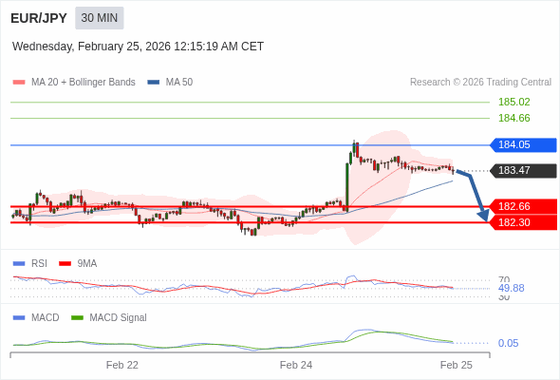Click the MACD legend swatch
Screen dimensions: 560x380
point(19,318)
